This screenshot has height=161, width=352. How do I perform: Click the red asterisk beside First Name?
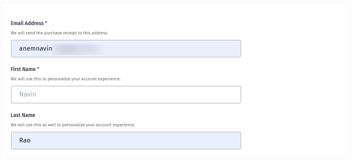tap(38, 68)
